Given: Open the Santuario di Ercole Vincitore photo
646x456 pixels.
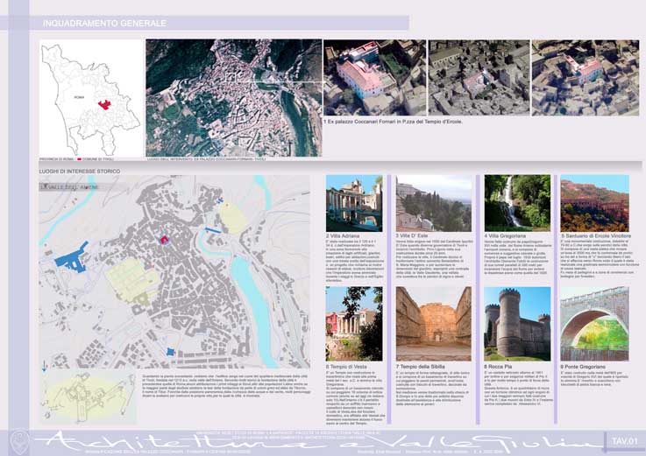Looking at the screenshot, I should click(594, 203).
